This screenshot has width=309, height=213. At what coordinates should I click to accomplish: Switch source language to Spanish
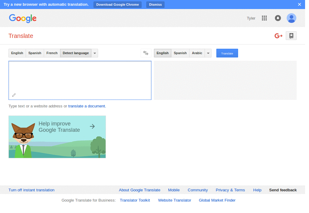pyautogui.click(x=35, y=53)
